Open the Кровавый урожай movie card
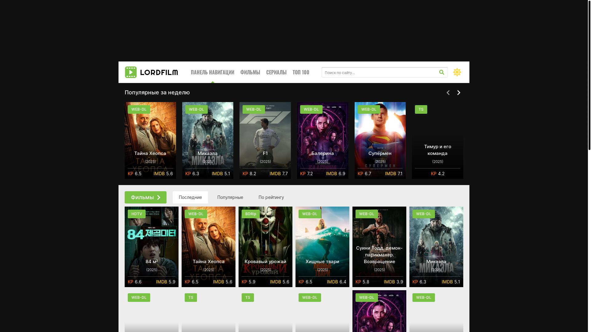The image size is (591, 332). [x=265, y=247]
